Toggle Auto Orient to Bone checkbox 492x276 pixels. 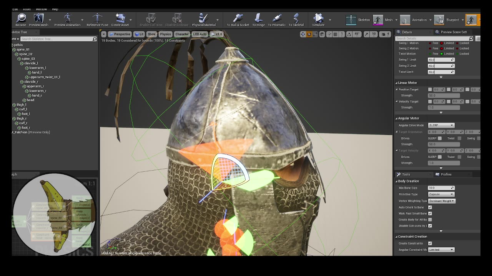[x=430, y=207]
